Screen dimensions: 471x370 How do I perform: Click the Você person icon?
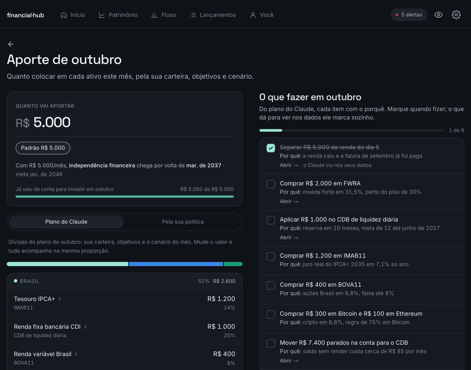pyautogui.click(x=253, y=15)
